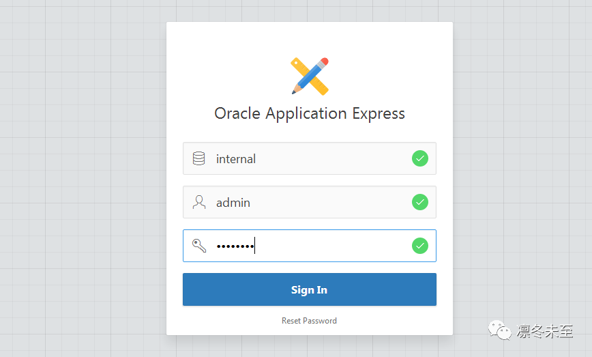Viewport: 592px width, 357px height.
Task: Click the user silhouette icon beside admin
Action: [199, 202]
